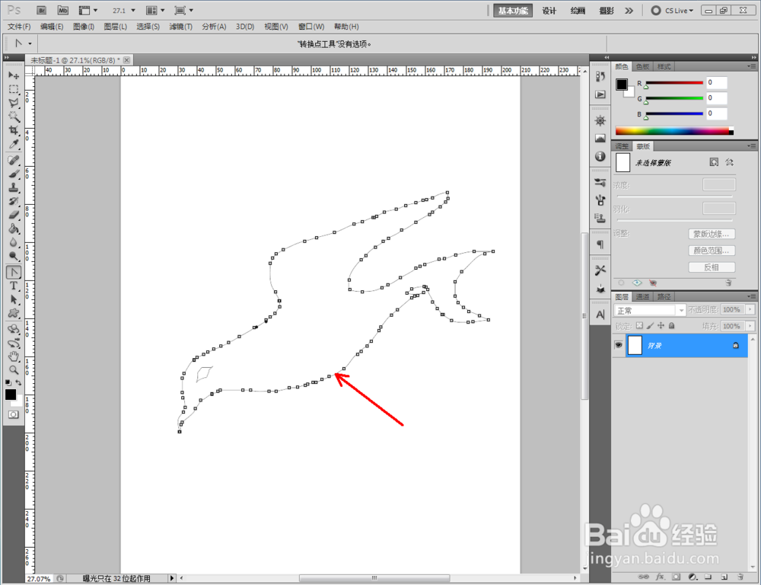Switch to the 通道 tab

(x=642, y=296)
